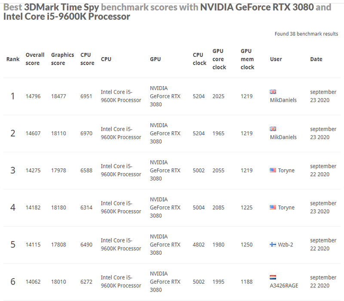This screenshot has height=301, width=344.
Task: Click the US flag beside rank 4 Toryne
Action: click(x=273, y=207)
